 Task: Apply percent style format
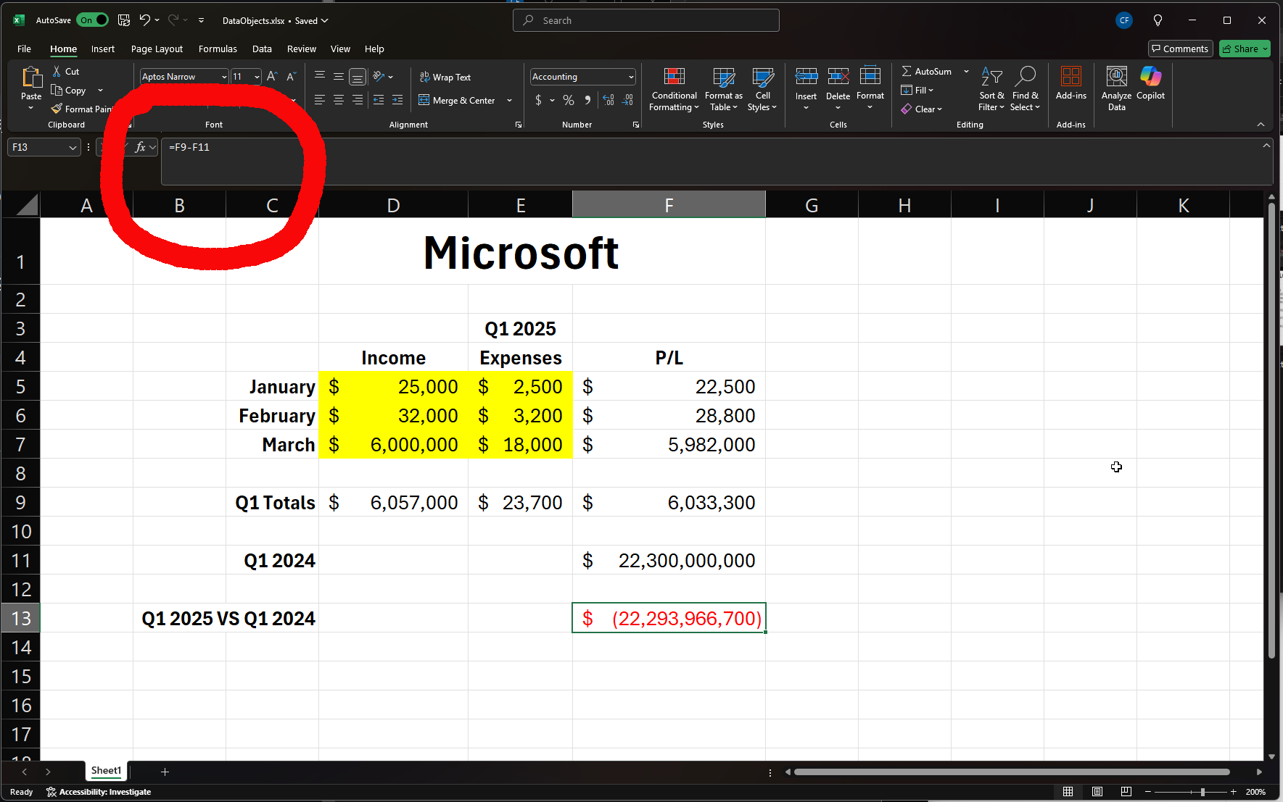coord(569,100)
